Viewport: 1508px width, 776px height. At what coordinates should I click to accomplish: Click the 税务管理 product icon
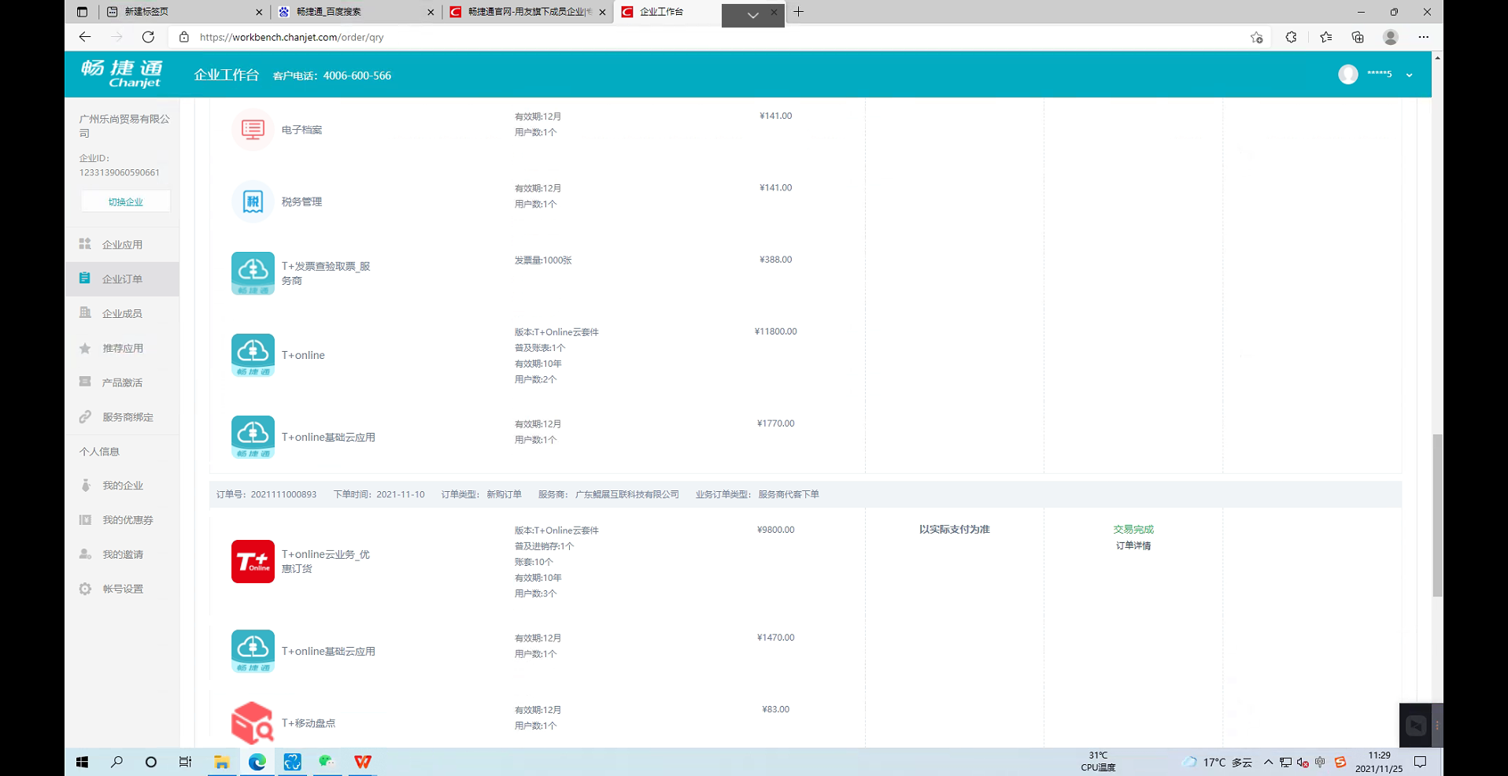click(x=253, y=201)
